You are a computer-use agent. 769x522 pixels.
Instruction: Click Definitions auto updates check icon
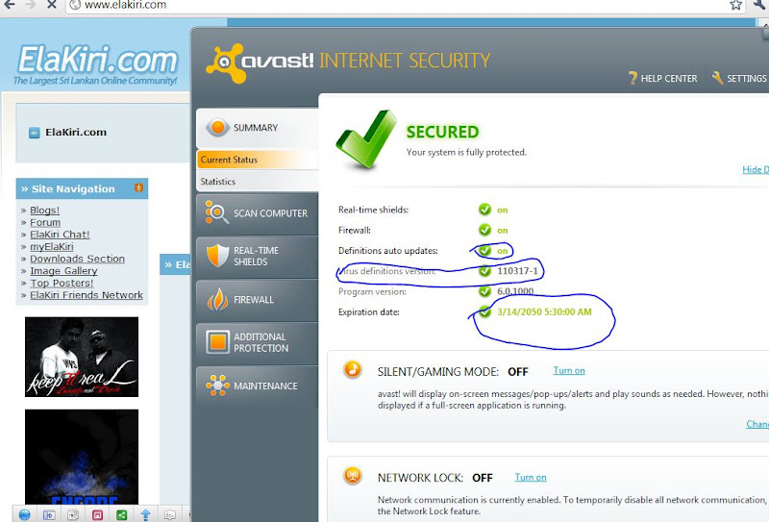[484, 251]
